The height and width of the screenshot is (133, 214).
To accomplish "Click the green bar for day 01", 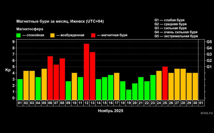I will [20, 89].
